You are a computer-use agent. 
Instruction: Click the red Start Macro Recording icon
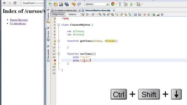145,15
